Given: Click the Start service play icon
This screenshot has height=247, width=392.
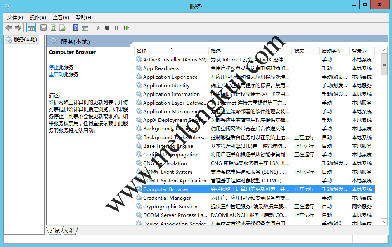Looking at the screenshot, I should pos(98,28).
